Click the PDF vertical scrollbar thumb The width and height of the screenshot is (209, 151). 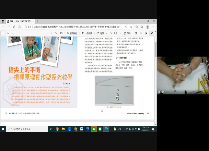(156, 49)
